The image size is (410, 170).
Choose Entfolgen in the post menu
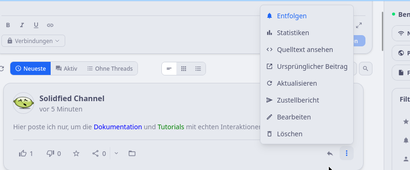click(x=307, y=16)
